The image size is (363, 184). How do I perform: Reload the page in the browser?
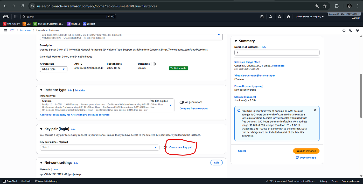(x=22, y=6)
